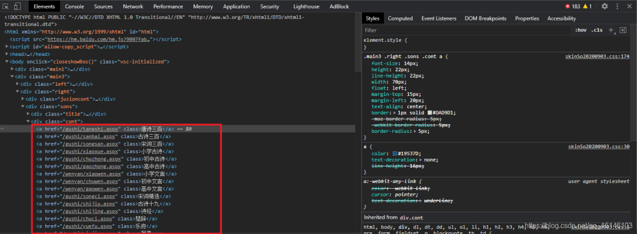Click the #19537D color swatch
The width and height of the screenshot is (637, 234).
point(395,154)
